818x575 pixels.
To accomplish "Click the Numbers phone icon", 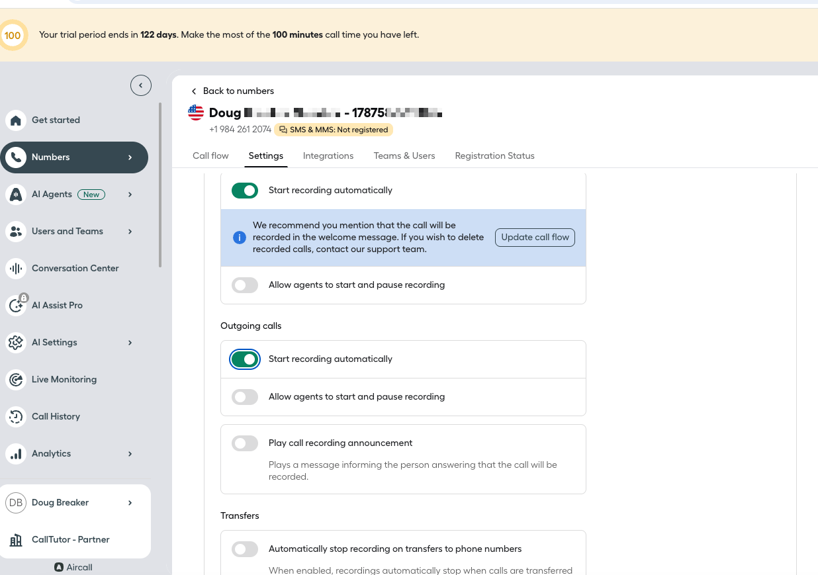I will click(x=16, y=157).
